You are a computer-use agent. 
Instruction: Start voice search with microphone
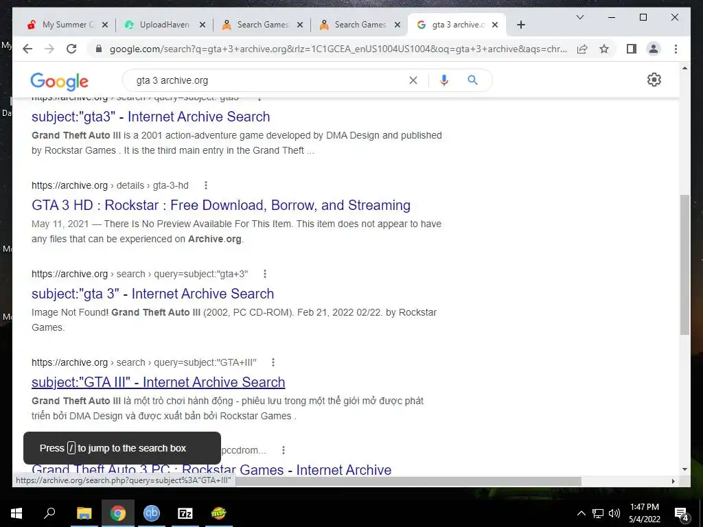click(x=444, y=80)
